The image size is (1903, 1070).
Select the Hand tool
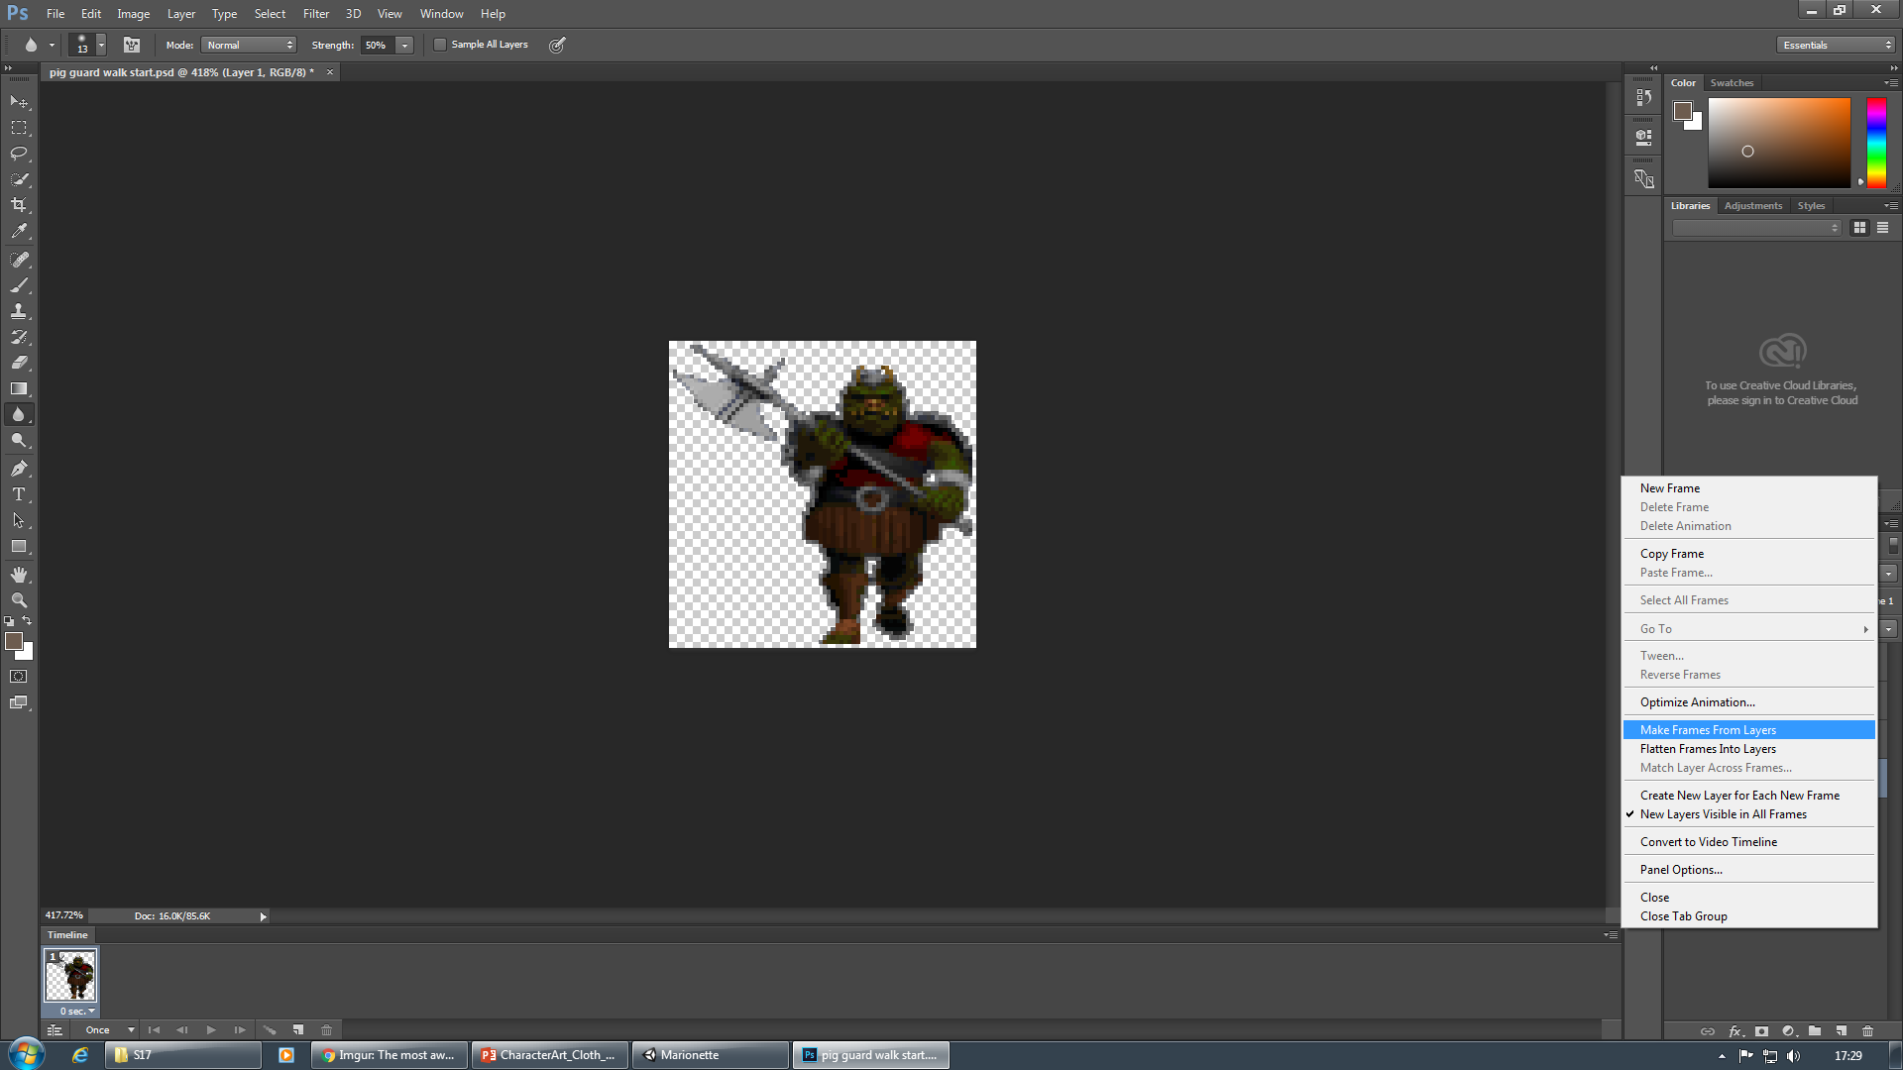tap(19, 575)
